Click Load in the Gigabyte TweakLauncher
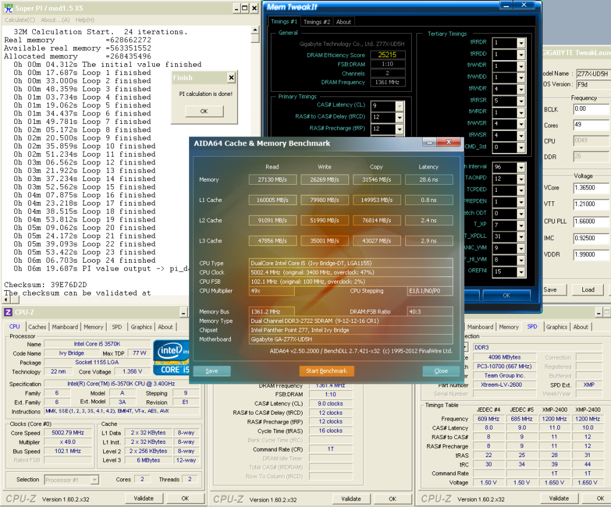This screenshot has height=507, width=611. [588, 290]
